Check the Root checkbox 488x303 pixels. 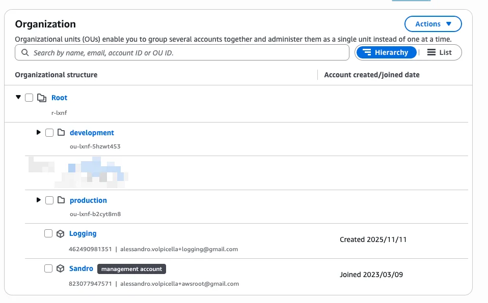(29, 98)
